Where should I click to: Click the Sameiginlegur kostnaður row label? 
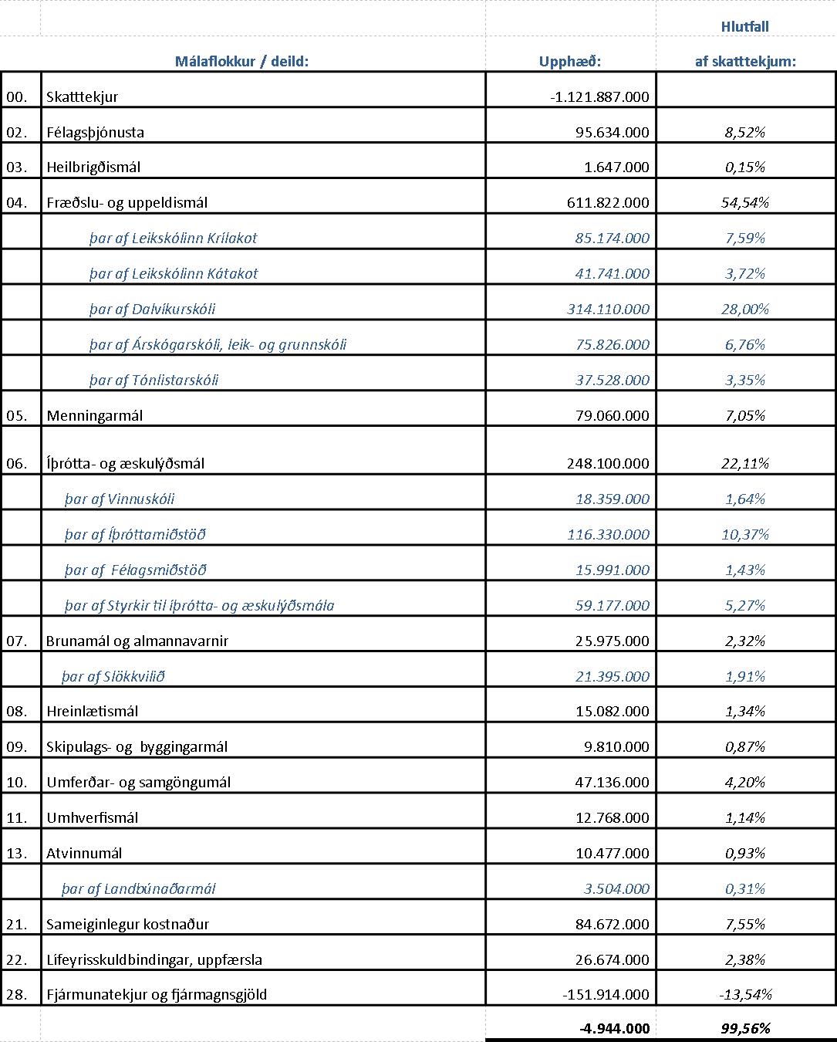click(128, 925)
